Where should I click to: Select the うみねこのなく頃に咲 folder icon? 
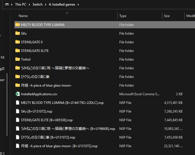click(18, 68)
